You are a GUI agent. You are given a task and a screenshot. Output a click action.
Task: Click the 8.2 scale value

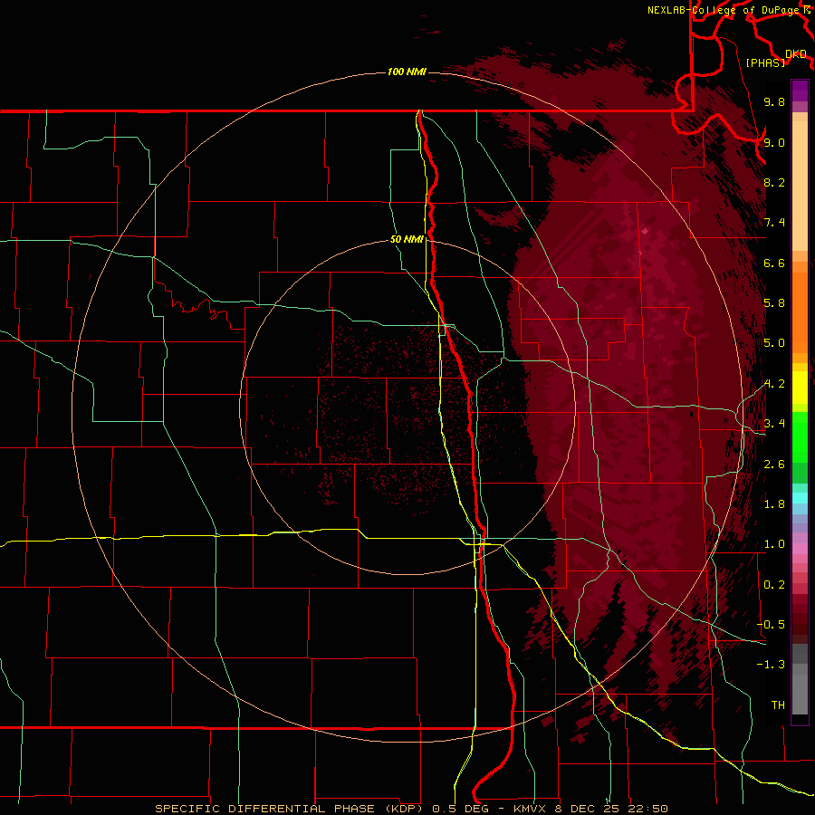point(774,182)
